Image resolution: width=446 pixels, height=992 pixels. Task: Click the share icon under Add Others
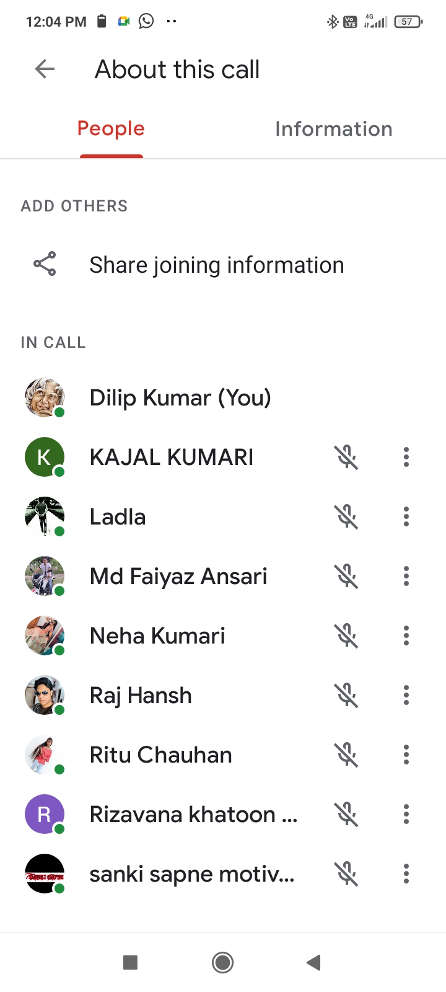(x=45, y=264)
